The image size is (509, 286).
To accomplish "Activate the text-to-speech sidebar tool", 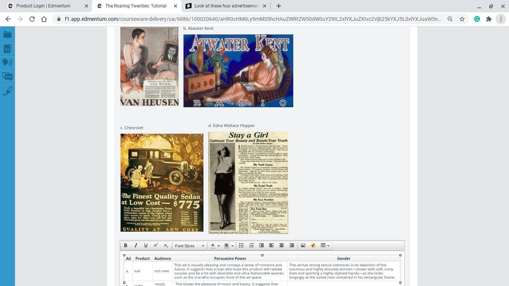I will click(7, 63).
